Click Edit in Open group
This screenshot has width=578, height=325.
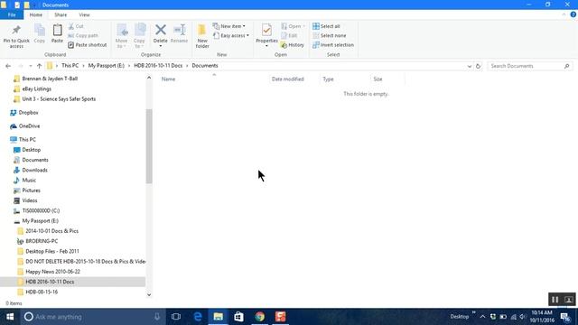coord(289,35)
